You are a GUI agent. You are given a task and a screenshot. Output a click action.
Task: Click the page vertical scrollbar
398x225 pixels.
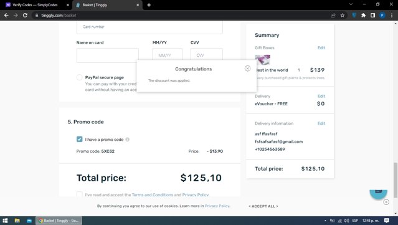pos(396,180)
